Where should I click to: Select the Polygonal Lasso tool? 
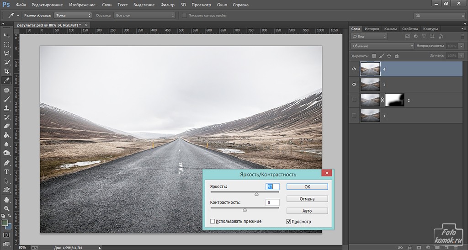pyautogui.click(x=6, y=53)
